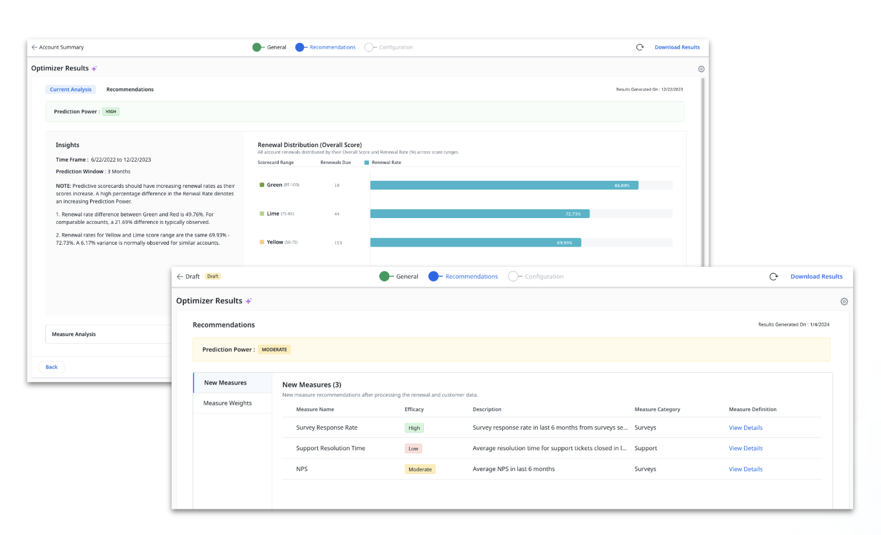
Task: Open settings on the Current Analysis window
Action: [701, 69]
